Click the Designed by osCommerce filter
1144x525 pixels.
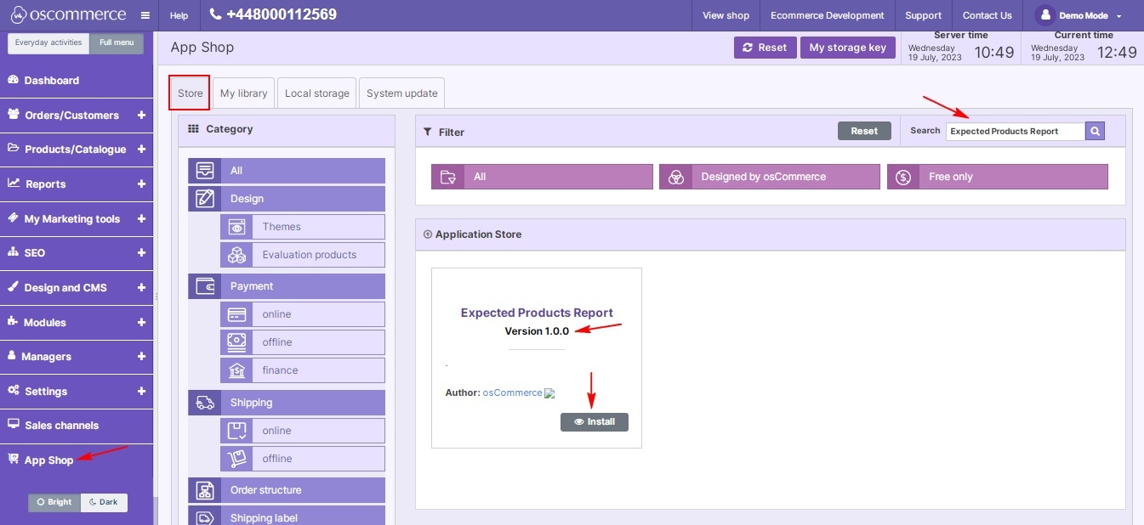click(770, 177)
